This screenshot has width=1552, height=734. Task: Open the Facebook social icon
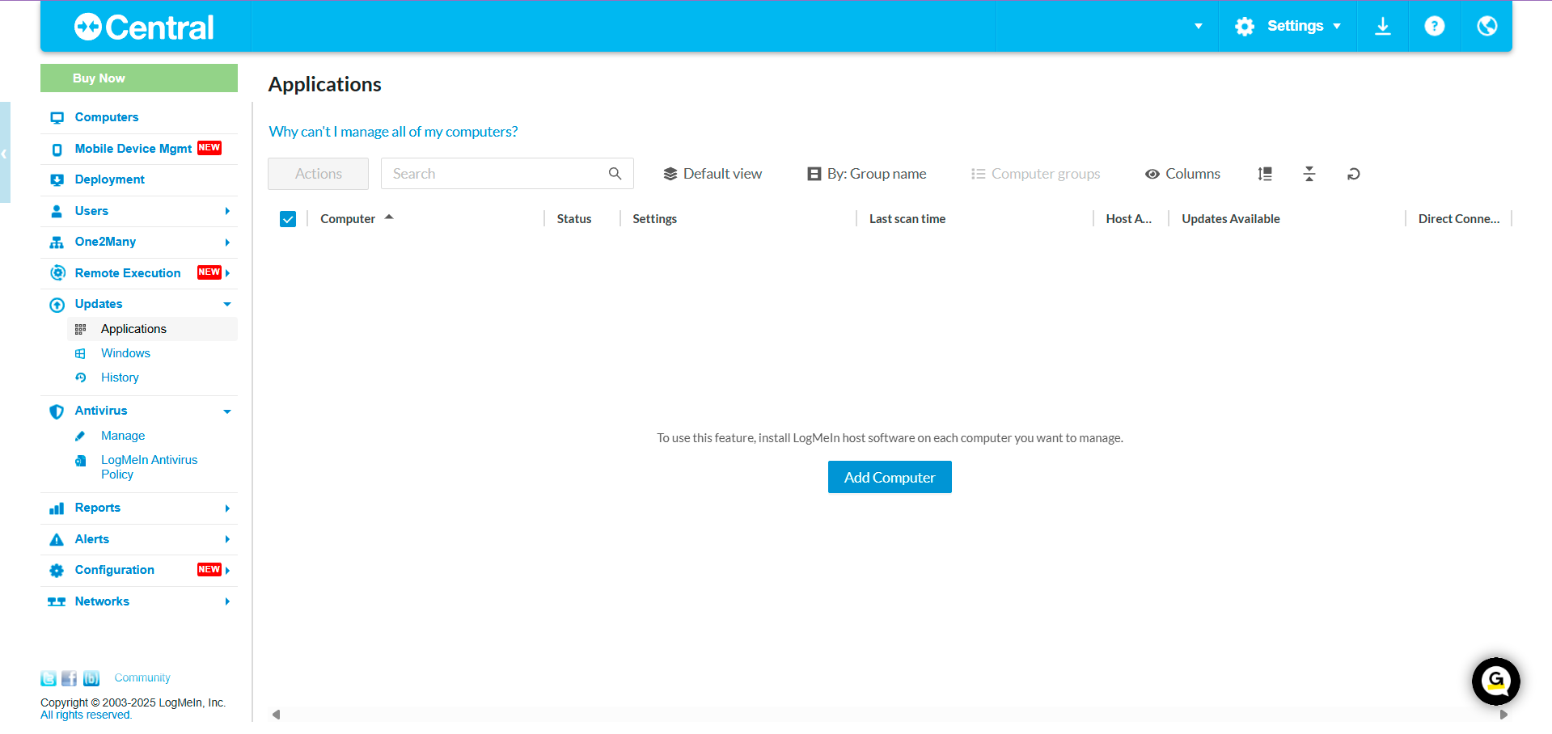coord(70,678)
